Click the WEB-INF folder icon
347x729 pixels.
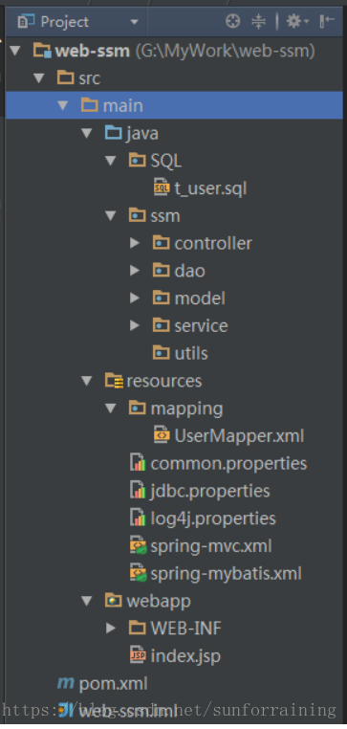click(137, 628)
